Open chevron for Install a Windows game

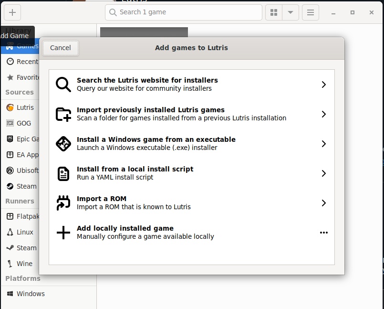324,144
